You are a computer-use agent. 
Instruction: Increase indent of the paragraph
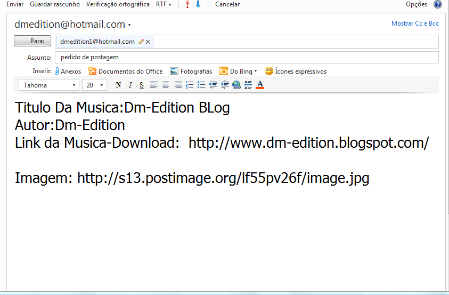[225, 85]
